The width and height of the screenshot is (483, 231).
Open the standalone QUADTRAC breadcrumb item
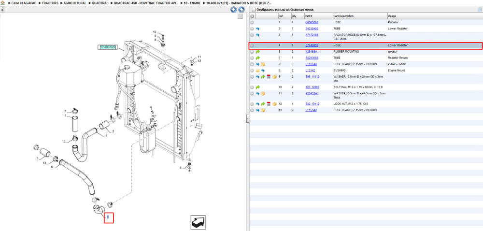coord(100,3)
